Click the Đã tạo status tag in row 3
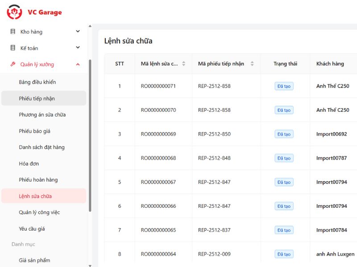This screenshot has width=357, height=267. pos(284,134)
